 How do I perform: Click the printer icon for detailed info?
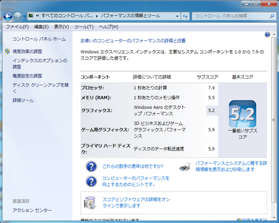pos(185,167)
